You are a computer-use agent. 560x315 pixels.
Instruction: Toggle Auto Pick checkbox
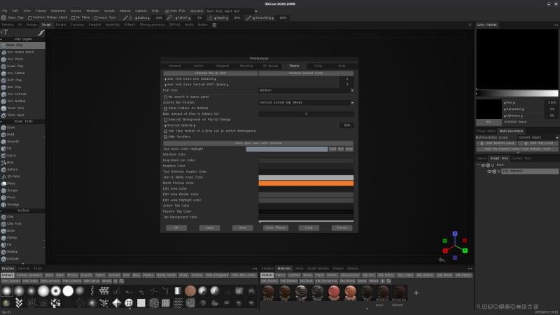167,11
